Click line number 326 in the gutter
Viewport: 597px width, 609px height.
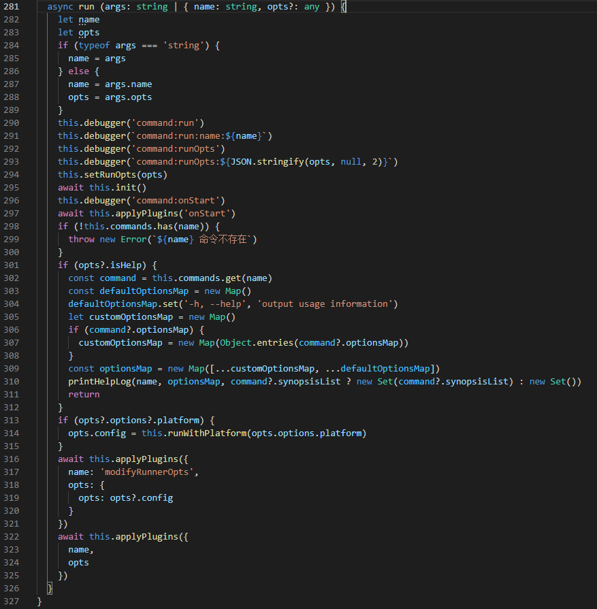(12, 589)
